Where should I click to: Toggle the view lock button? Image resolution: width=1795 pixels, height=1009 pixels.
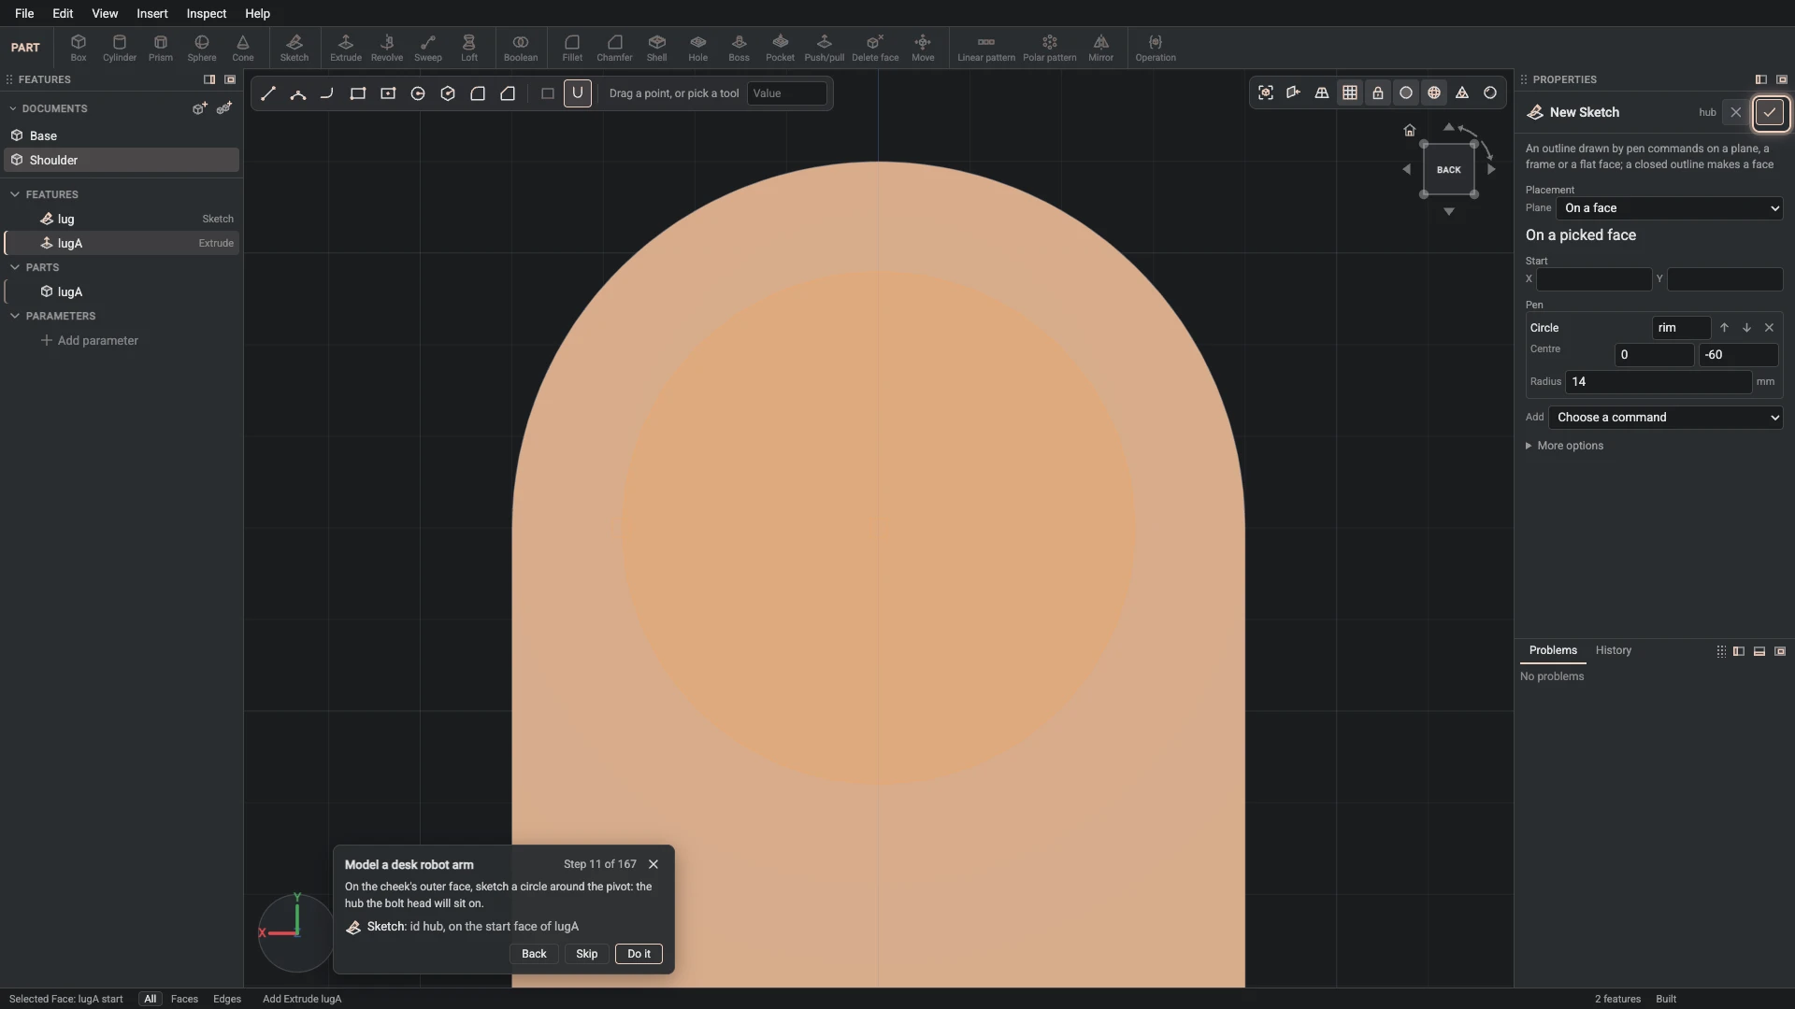point(1378,92)
